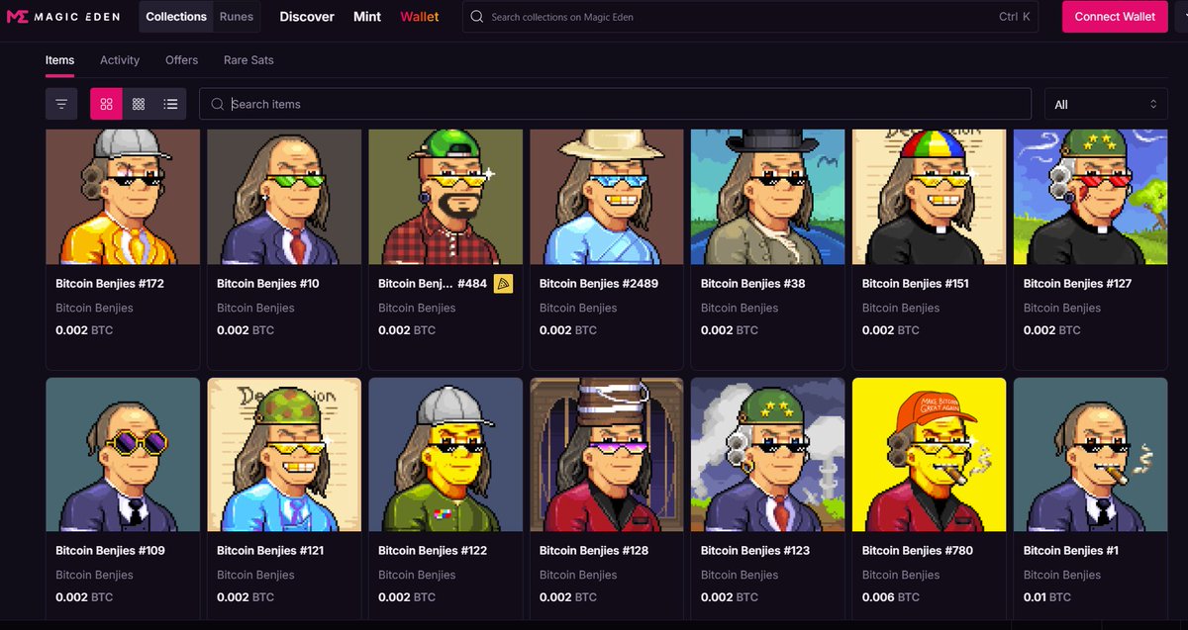Click the 0.002 BTC price on #172
Screen dimensions: 1188x630
pyautogui.click(x=84, y=330)
